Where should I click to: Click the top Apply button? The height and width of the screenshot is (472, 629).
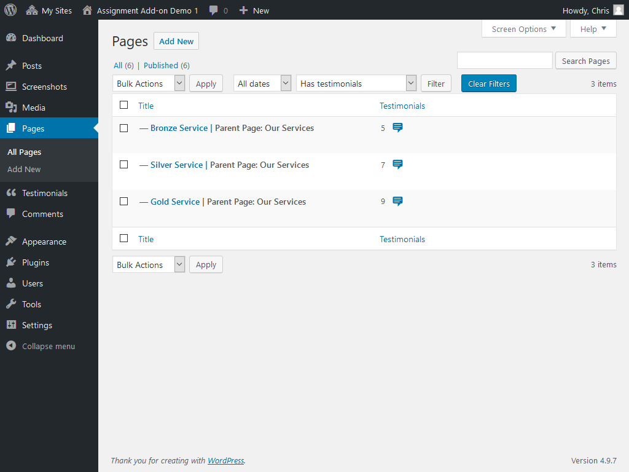coord(206,84)
